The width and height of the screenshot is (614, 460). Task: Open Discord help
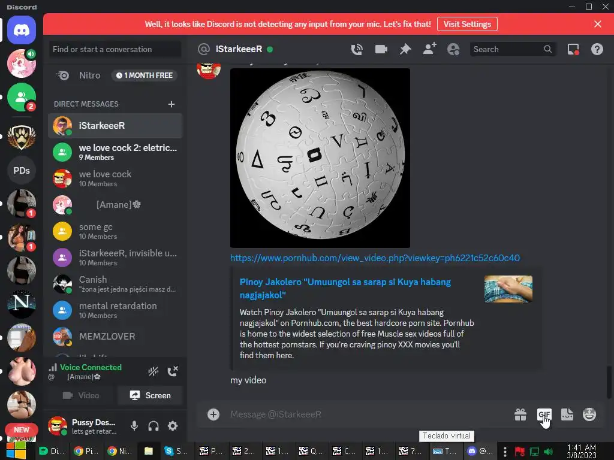click(597, 49)
